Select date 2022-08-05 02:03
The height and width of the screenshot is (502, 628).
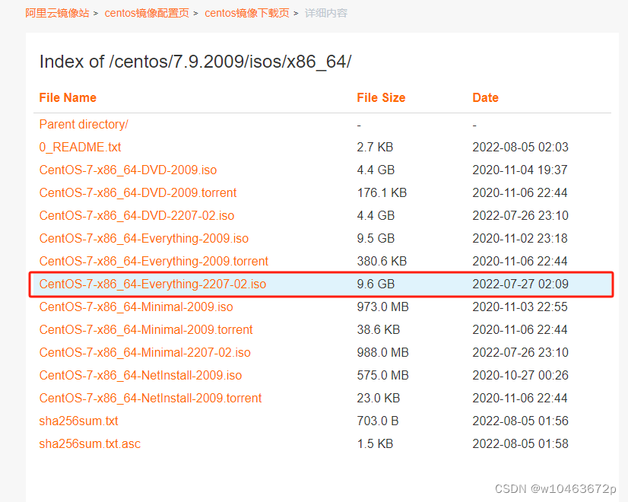(x=520, y=148)
